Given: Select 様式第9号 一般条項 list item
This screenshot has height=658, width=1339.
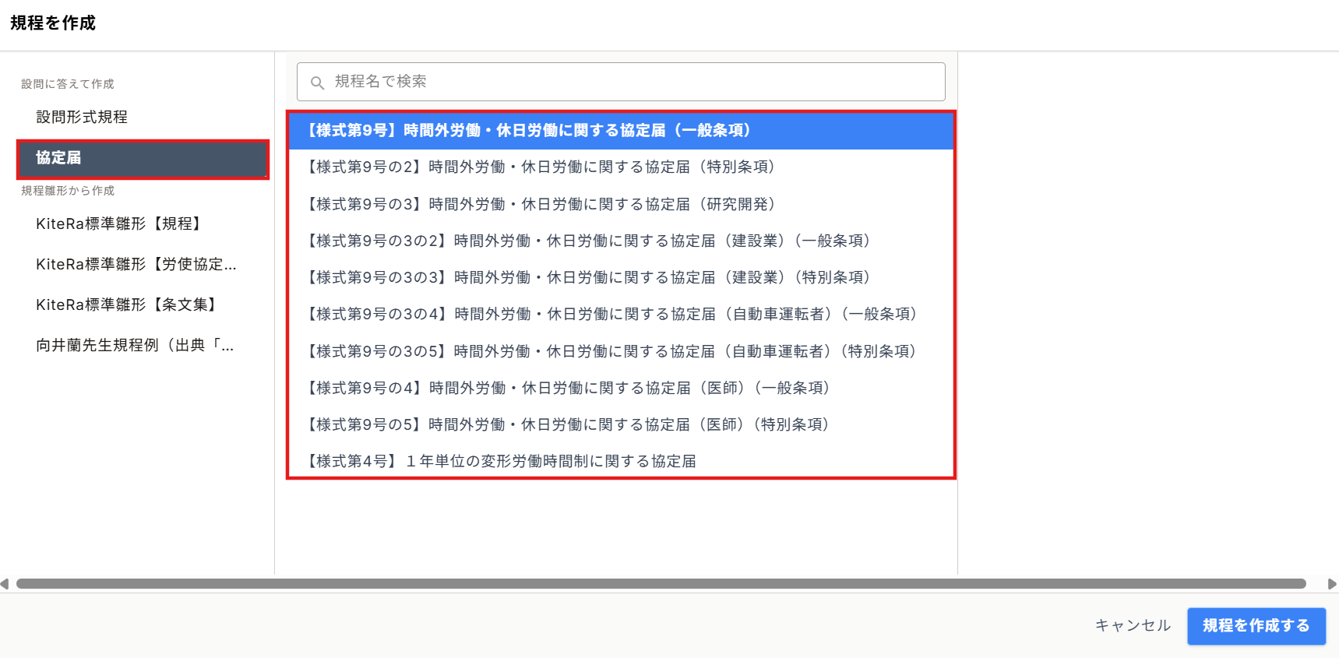Looking at the screenshot, I should pos(621,130).
